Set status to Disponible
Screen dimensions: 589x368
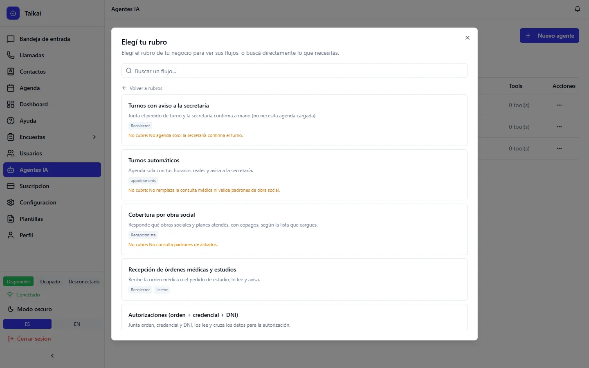pos(18,282)
